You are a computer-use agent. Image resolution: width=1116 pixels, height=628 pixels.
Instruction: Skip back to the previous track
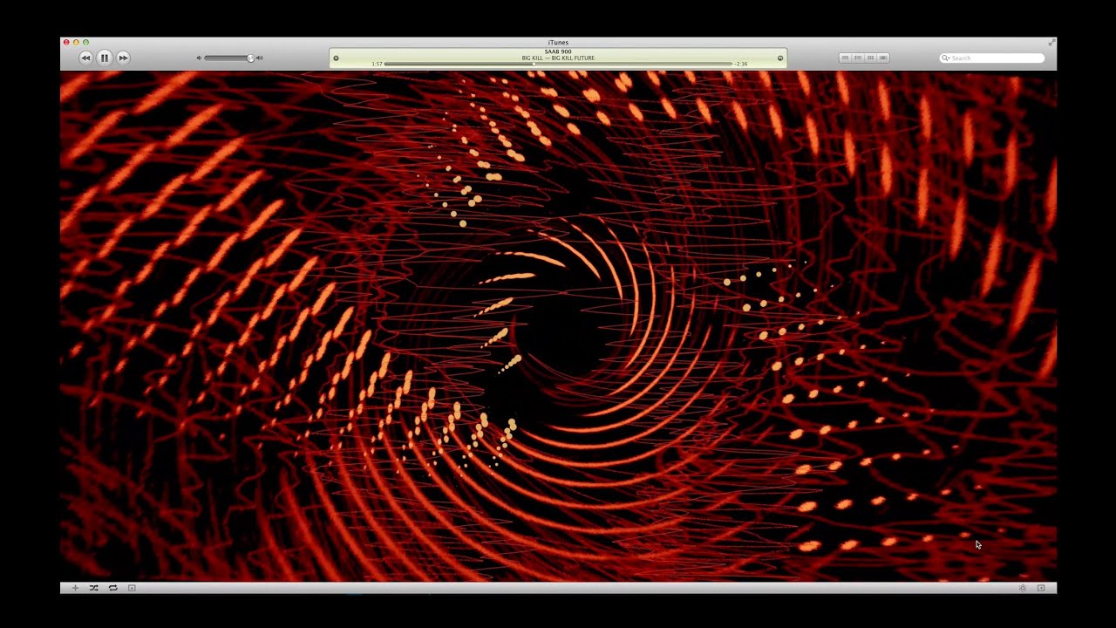pos(85,58)
